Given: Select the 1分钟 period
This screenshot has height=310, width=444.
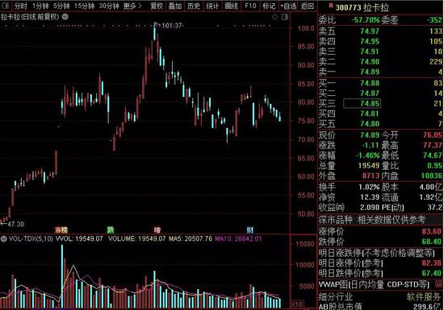Looking at the screenshot, I should (x=40, y=6).
